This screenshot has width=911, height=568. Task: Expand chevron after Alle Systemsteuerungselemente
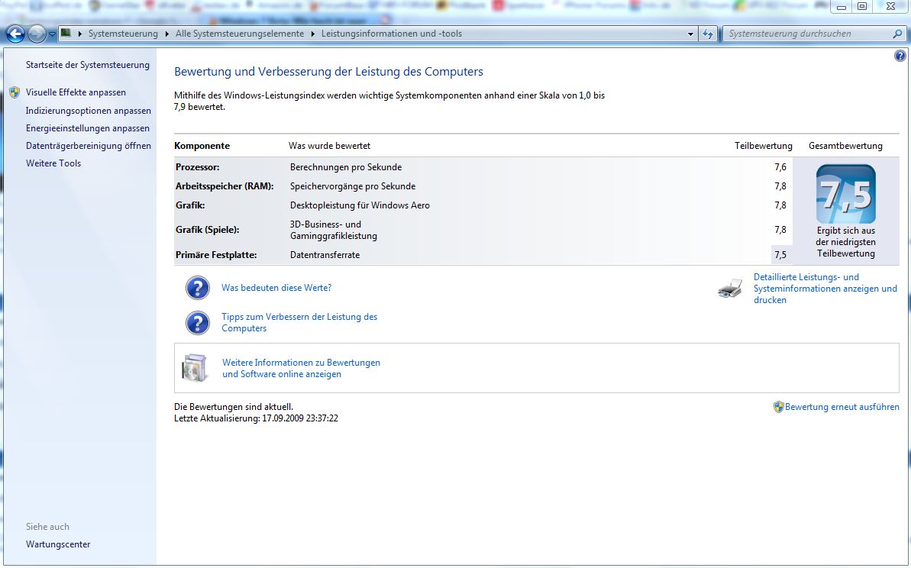[313, 34]
